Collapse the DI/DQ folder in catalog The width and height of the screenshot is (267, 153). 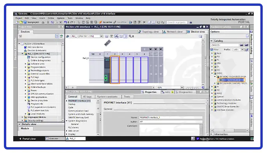tap(212, 73)
